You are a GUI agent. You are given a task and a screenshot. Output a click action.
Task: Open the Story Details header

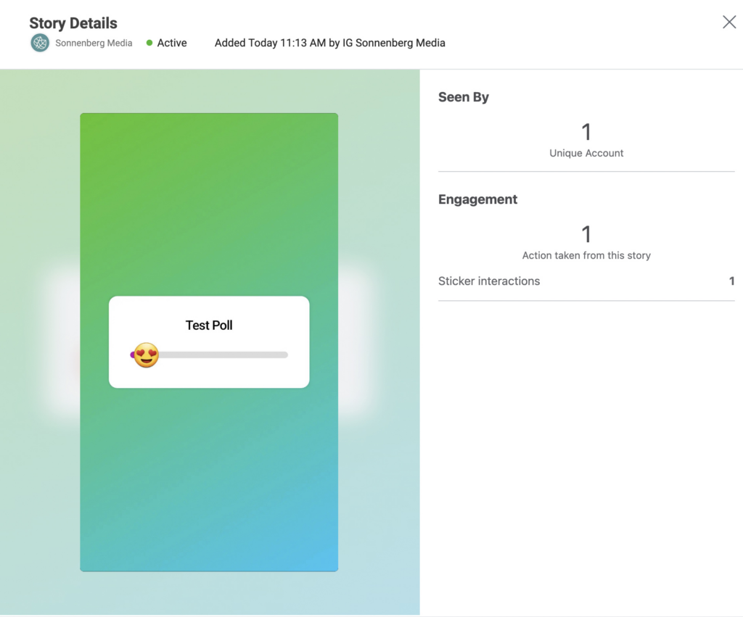pyautogui.click(x=73, y=22)
